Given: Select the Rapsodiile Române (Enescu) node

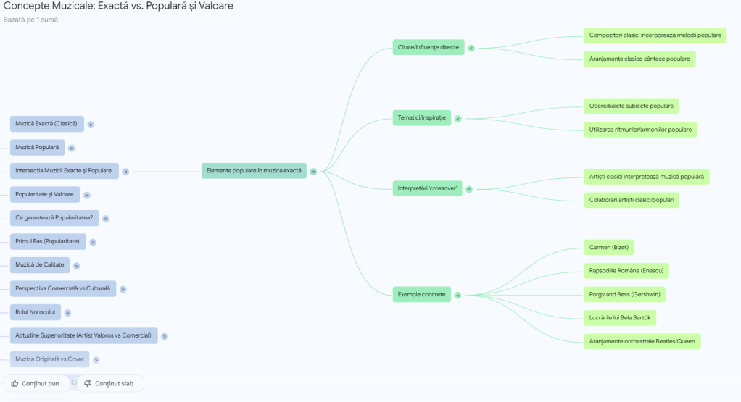Looking at the screenshot, I should click(626, 271).
